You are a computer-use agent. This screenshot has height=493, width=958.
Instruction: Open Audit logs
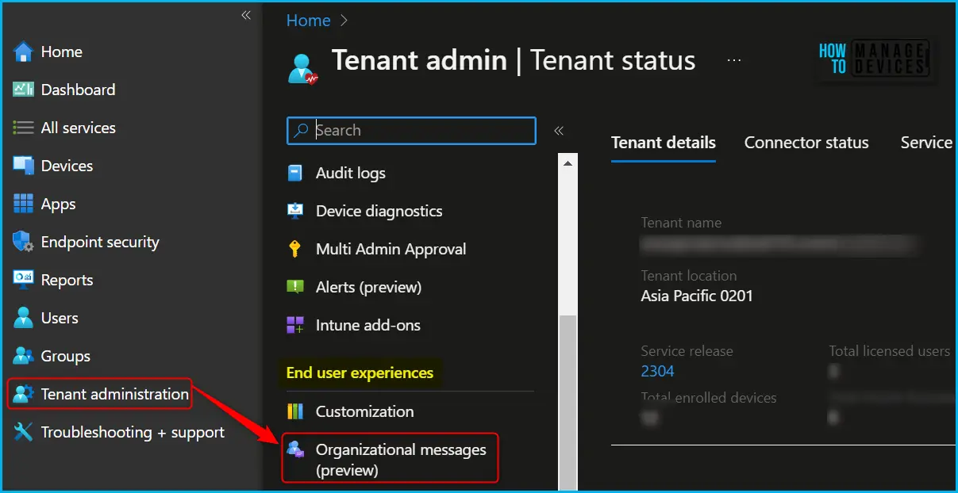pyautogui.click(x=351, y=173)
